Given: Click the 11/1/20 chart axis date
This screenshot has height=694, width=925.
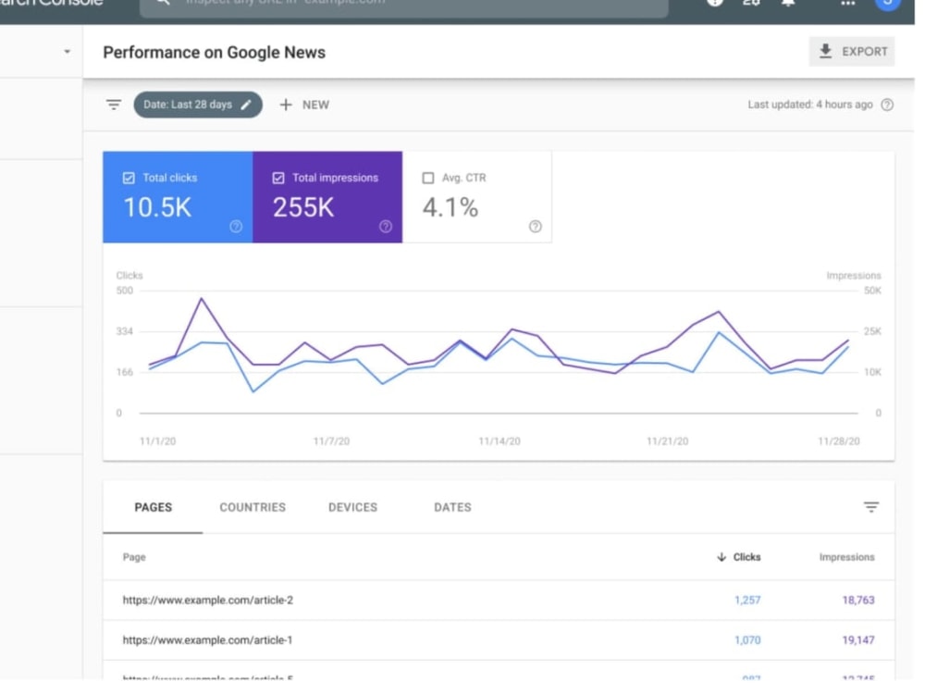Looking at the screenshot, I should 157,441.
